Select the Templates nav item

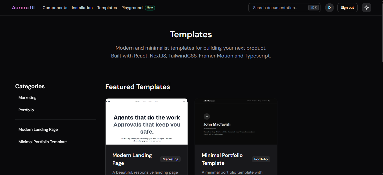pyautogui.click(x=107, y=8)
